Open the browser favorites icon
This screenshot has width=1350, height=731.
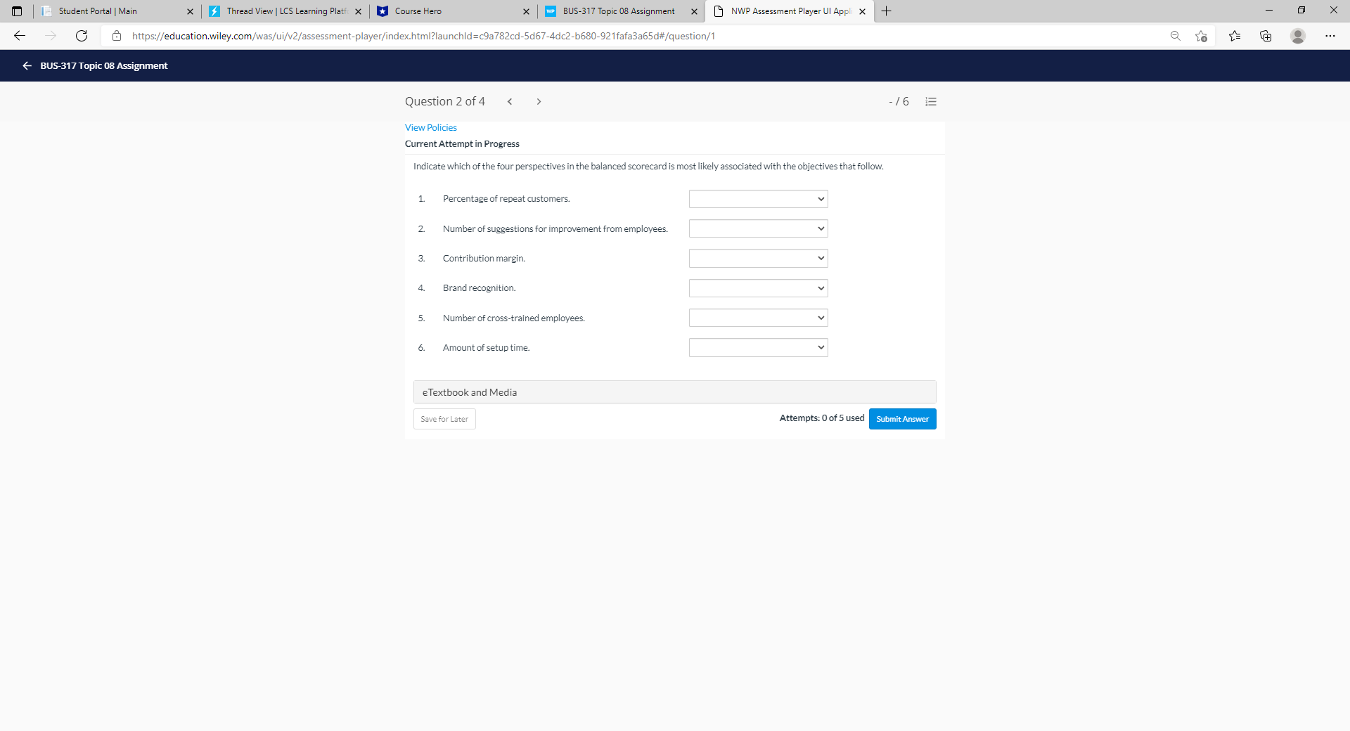pyautogui.click(x=1235, y=36)
